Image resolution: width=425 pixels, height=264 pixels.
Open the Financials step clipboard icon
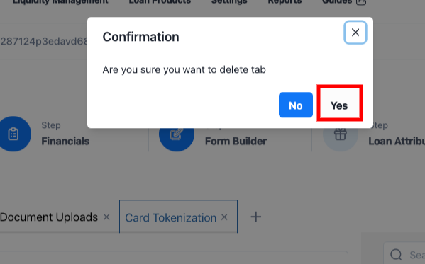(13, 134)
